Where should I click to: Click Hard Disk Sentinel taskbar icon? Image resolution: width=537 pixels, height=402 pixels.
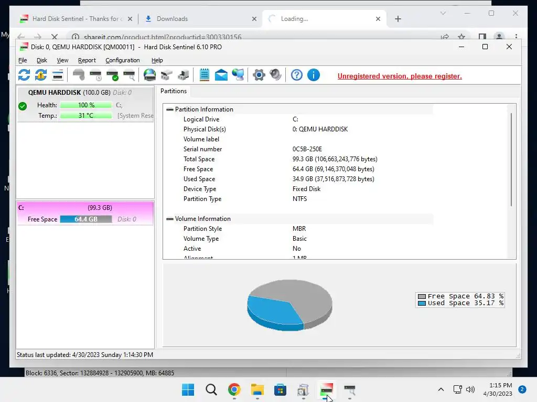click(326, 389)
